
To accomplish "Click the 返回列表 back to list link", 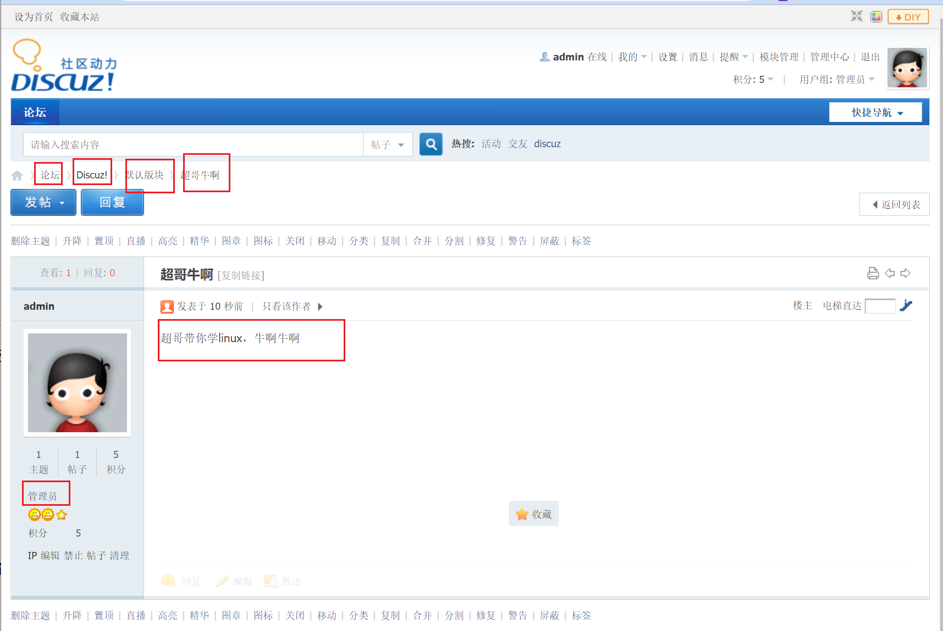I will pos(895,205).
